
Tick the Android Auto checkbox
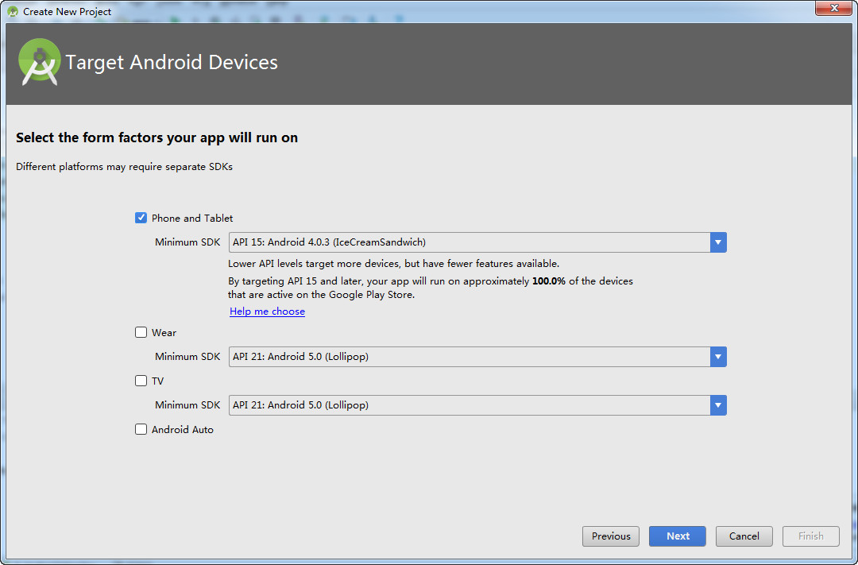(x=141, y=429)
